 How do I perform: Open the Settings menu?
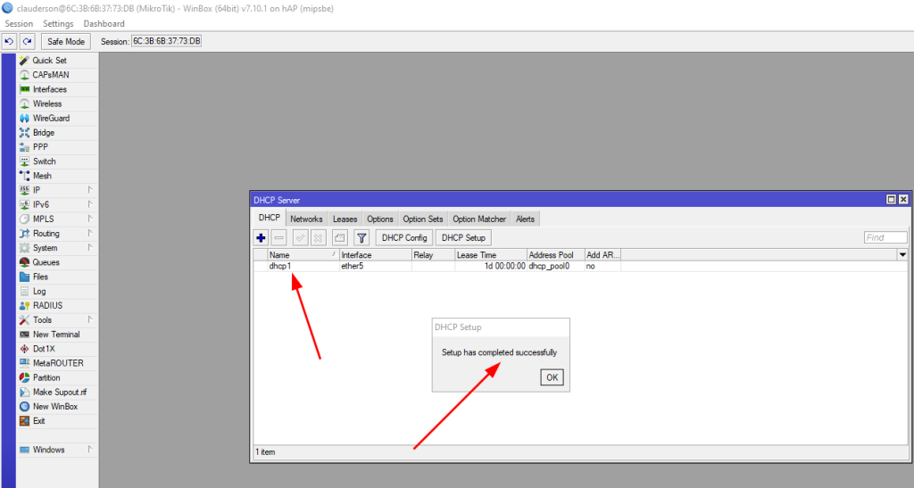coord(58,23)
